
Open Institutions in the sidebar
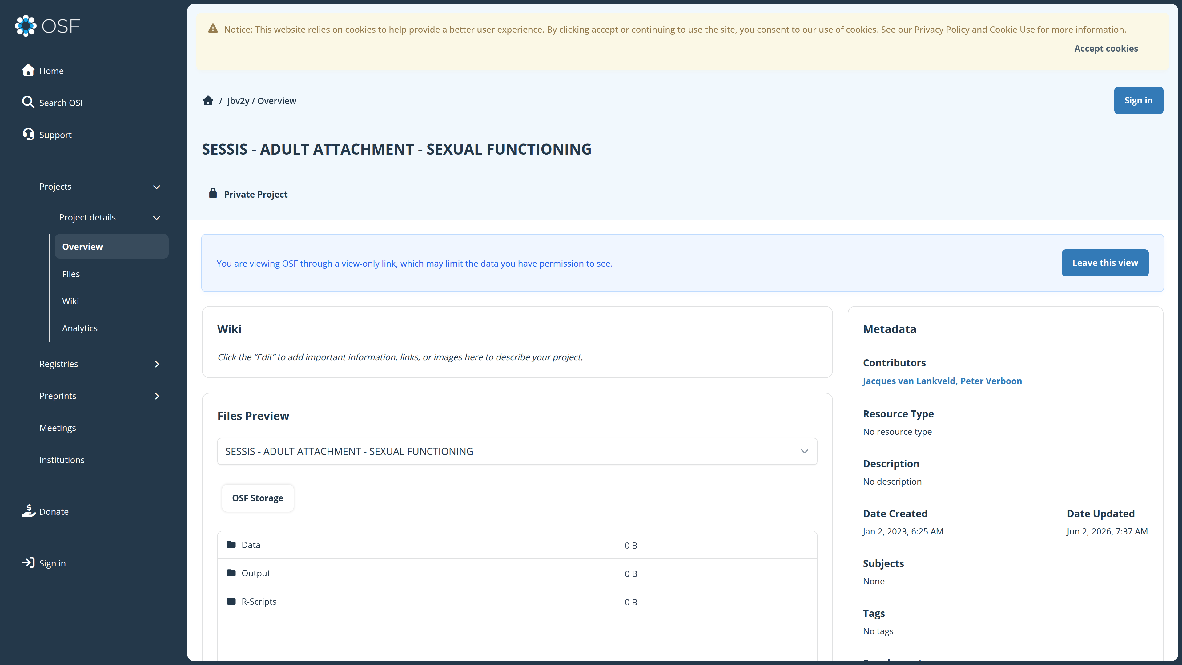pos(62,460)
